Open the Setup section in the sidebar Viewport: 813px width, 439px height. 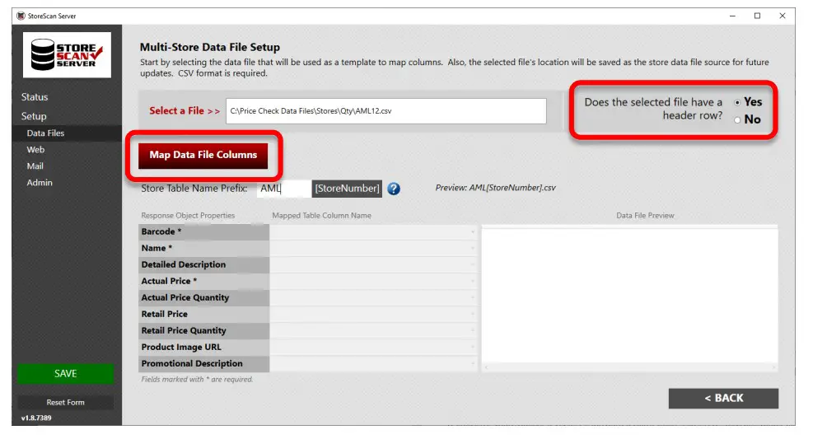34,116
